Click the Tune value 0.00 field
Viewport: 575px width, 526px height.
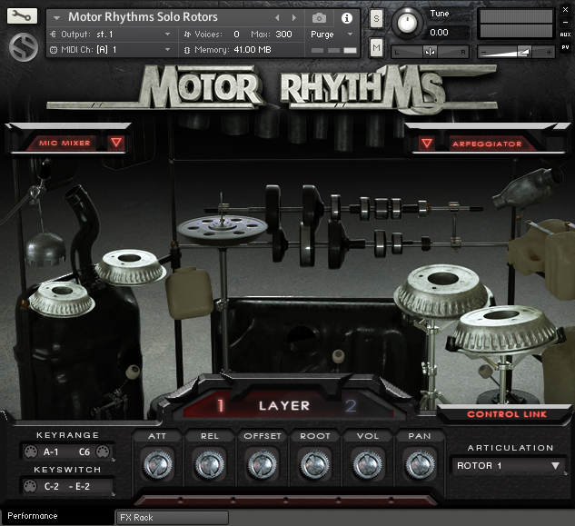448,33
